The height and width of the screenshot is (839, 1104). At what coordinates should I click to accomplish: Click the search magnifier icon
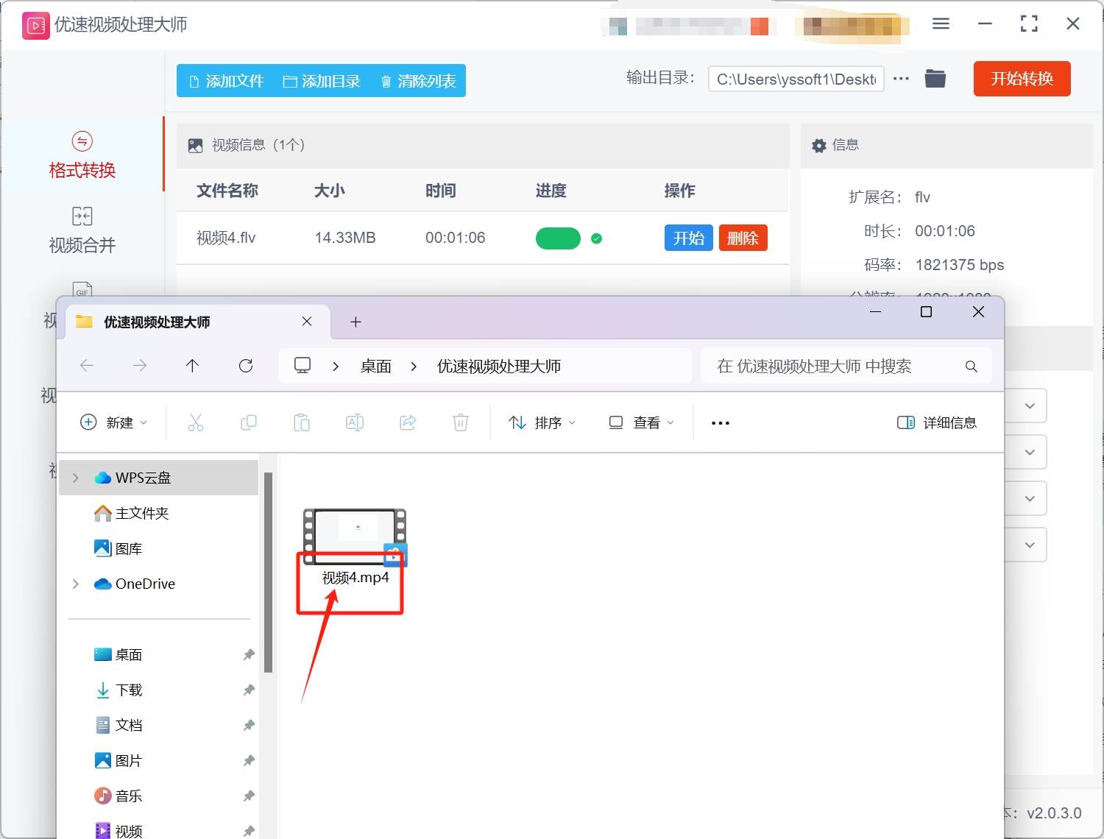click(972, 367)
